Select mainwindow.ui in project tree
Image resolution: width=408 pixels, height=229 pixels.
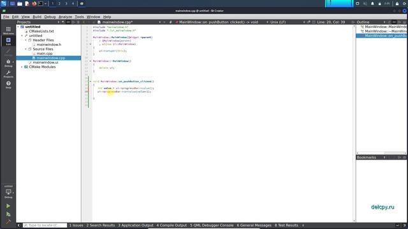(x=45, y=62)
